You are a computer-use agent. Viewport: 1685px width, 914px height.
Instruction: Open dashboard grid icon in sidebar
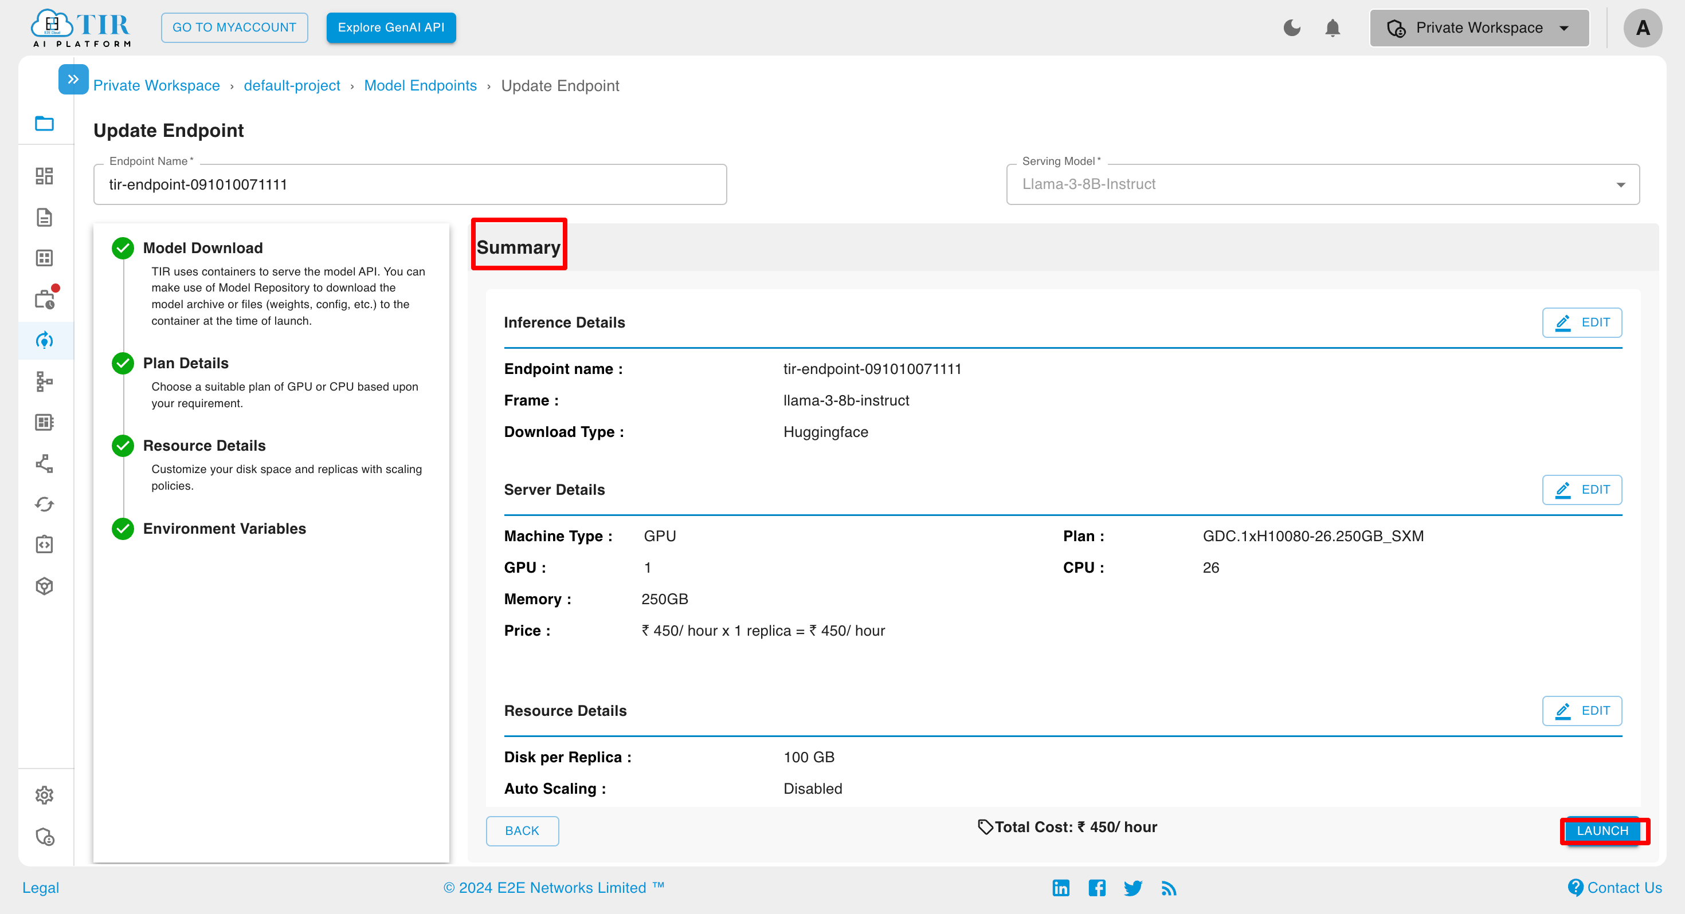pos(45,175)
